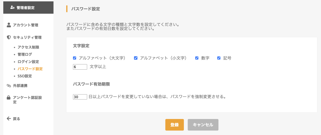
Task: Select ログイン設定 menu item
Action: (28, 62)
